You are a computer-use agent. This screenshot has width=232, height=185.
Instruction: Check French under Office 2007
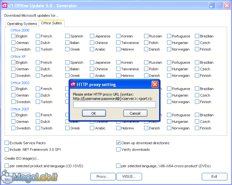[38, 115]
